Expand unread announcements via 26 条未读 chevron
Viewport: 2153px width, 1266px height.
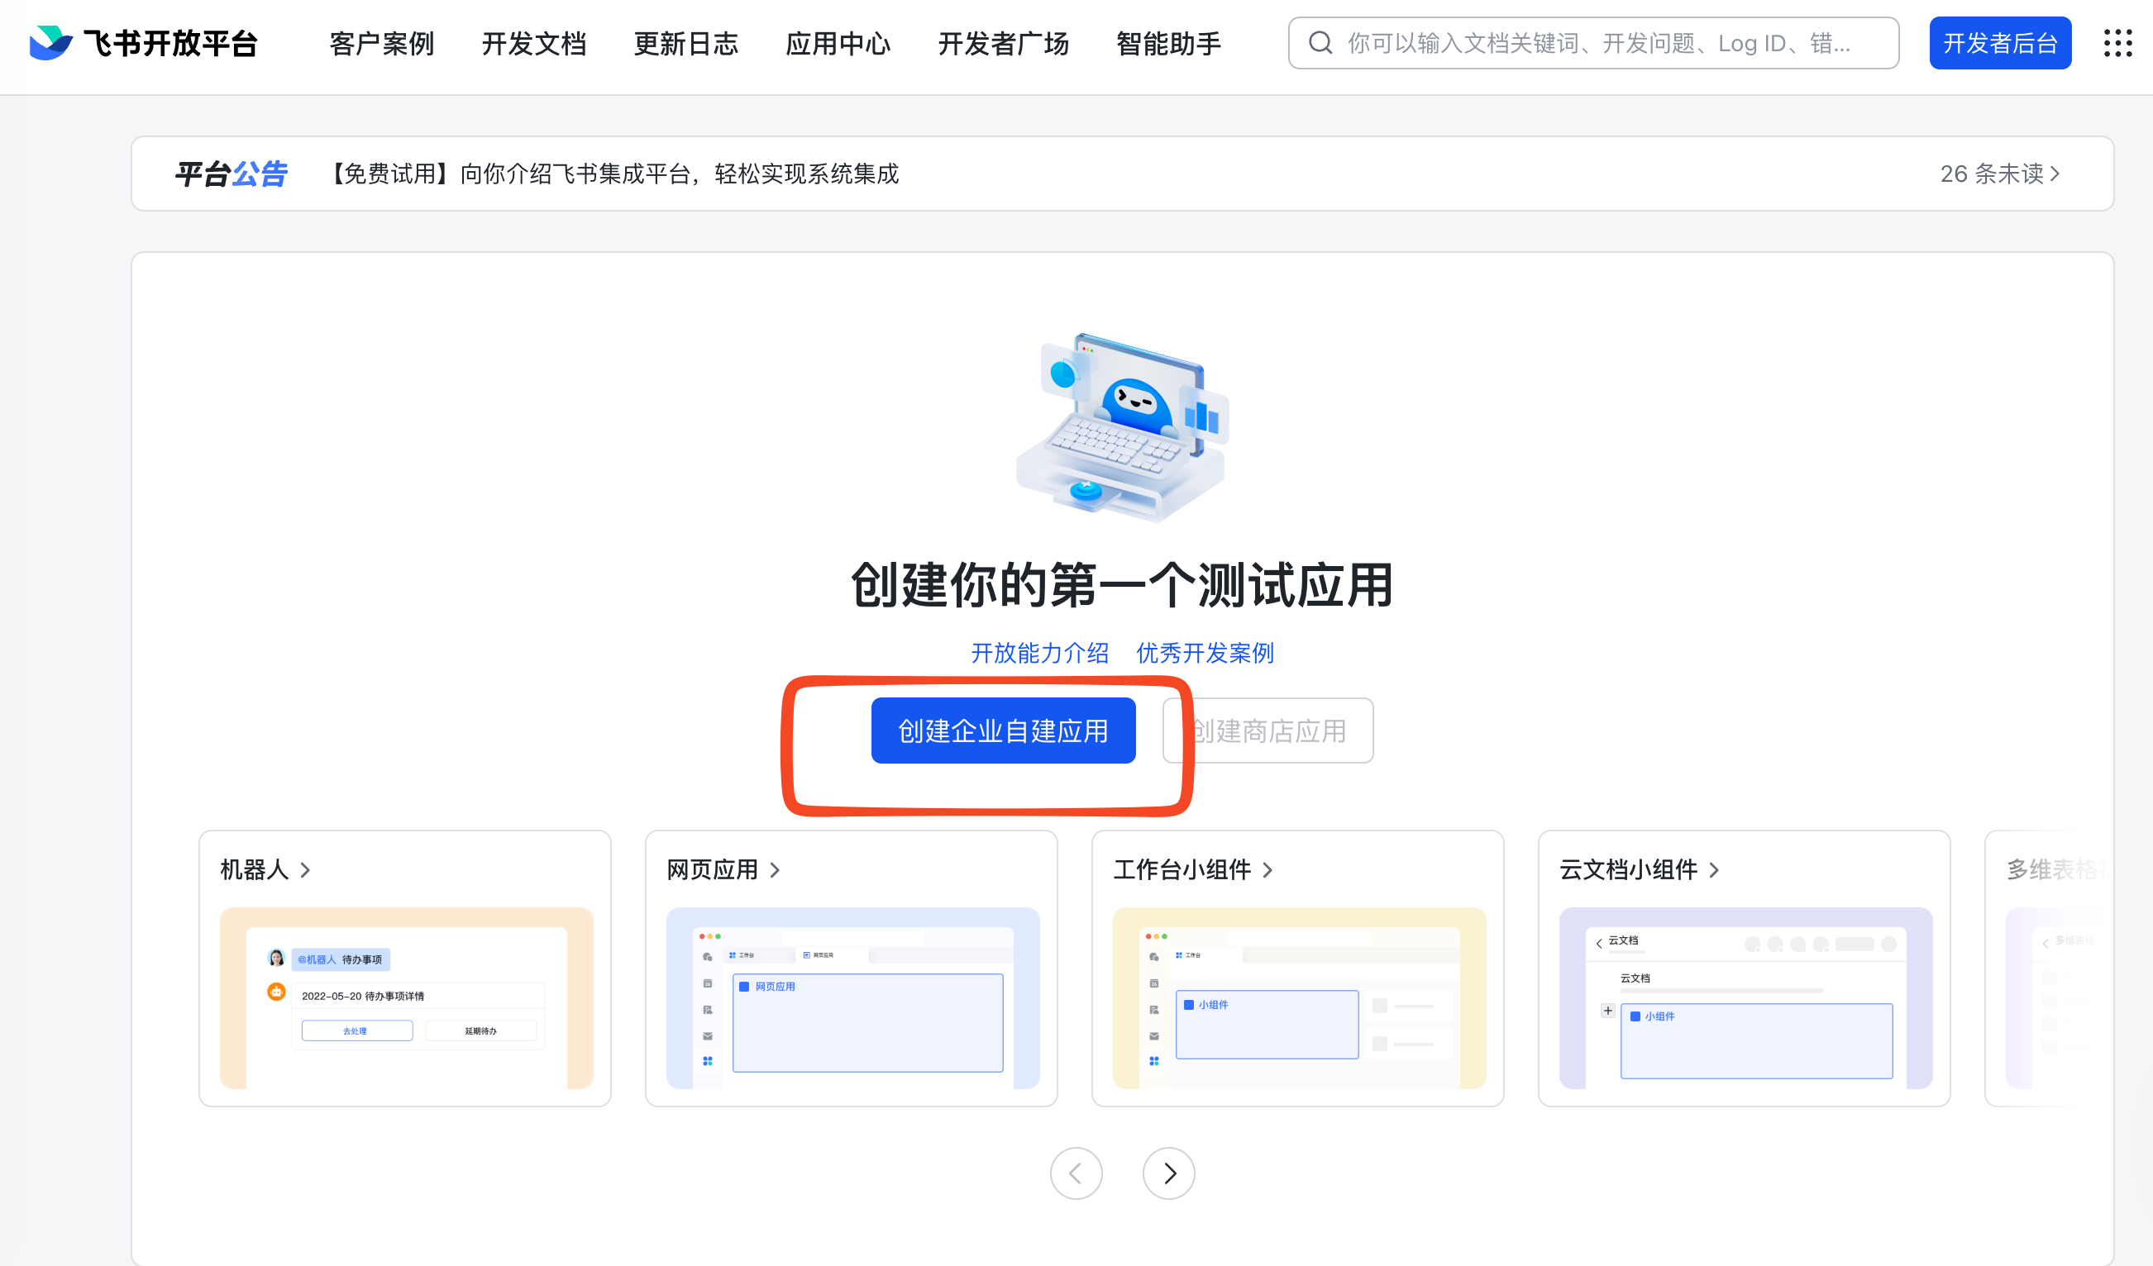tap(1998, 174)
